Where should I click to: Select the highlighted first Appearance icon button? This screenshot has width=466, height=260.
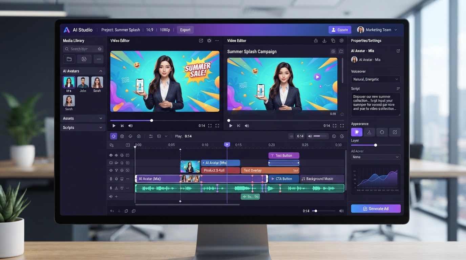pos(357,132)
